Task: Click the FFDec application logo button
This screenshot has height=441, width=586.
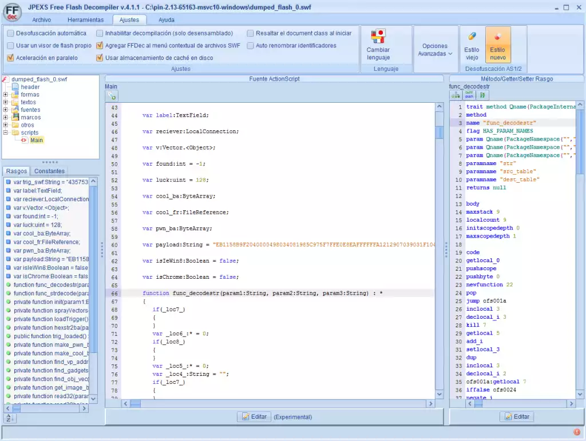Action: coord(12,12)
